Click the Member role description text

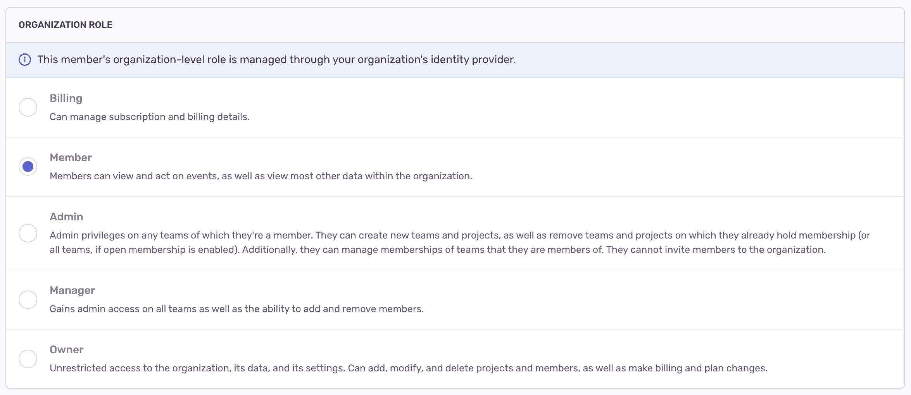261,176
